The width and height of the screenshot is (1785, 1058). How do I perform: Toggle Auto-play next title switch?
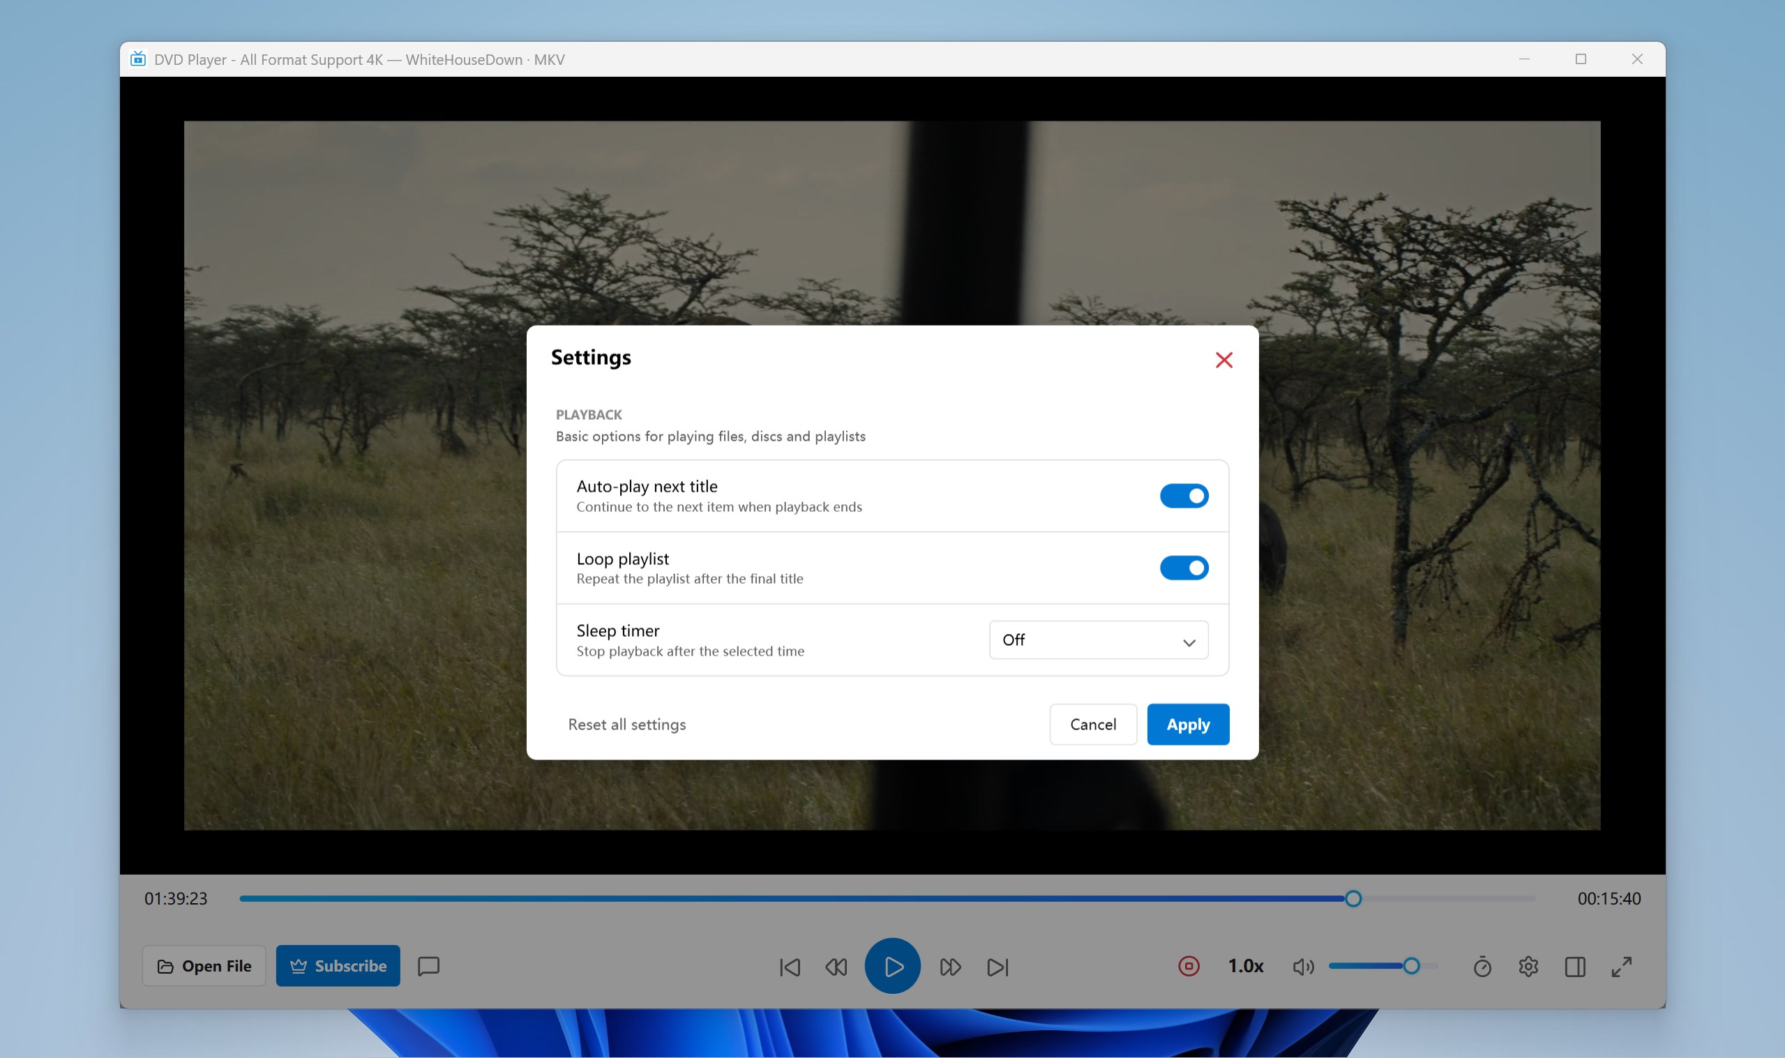(x=1183, y=495)
